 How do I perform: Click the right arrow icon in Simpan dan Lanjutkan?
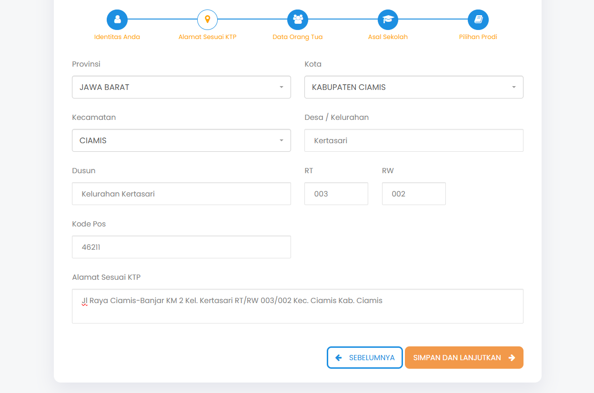point(512,358)
